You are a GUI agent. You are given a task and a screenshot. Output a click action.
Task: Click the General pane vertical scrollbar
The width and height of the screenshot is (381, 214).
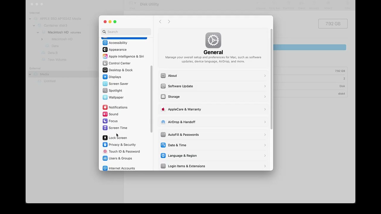271,79
